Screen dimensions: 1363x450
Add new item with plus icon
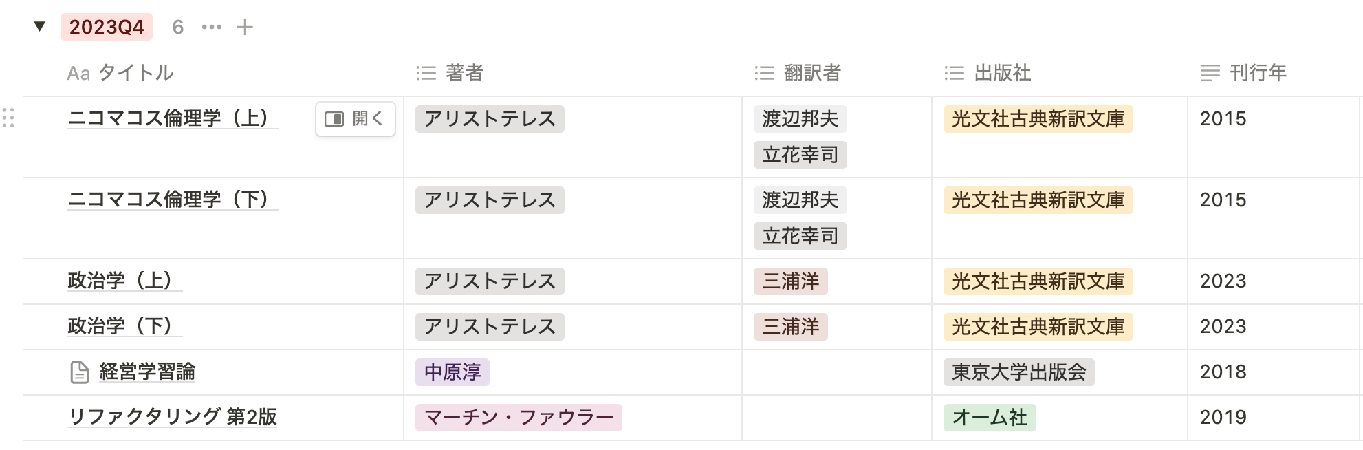click(x=245, y=27)
